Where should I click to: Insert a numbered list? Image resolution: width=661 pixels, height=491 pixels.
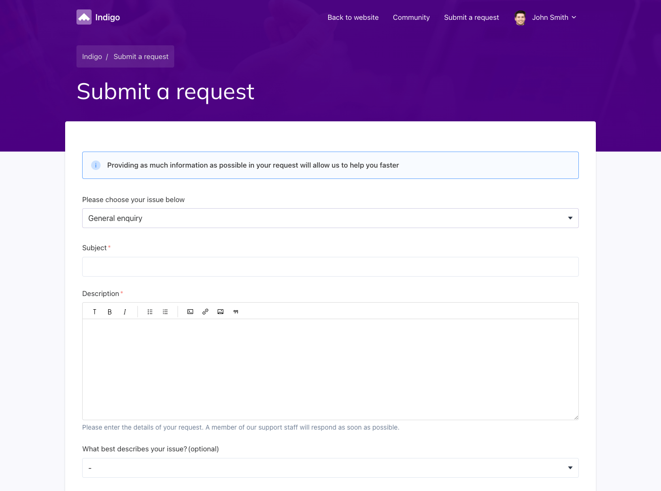point(165,312)
